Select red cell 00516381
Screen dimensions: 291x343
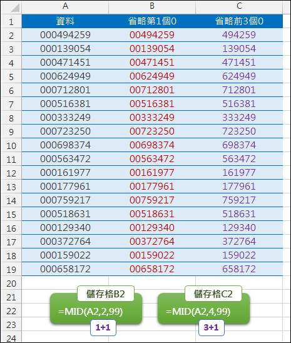pyautogui.click(x=152, y=104)
